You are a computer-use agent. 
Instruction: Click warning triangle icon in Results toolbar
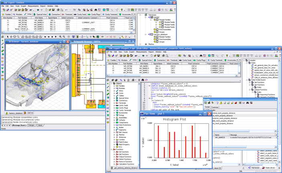[x=221, y=103]
